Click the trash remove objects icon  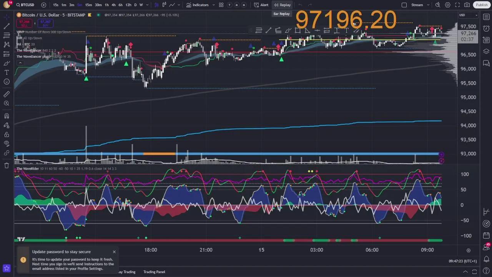[x=7, y=165]
